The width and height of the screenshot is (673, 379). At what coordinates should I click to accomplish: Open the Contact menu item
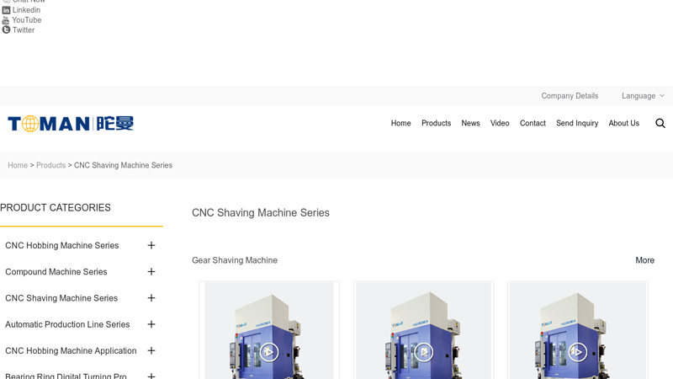[533, 123]
